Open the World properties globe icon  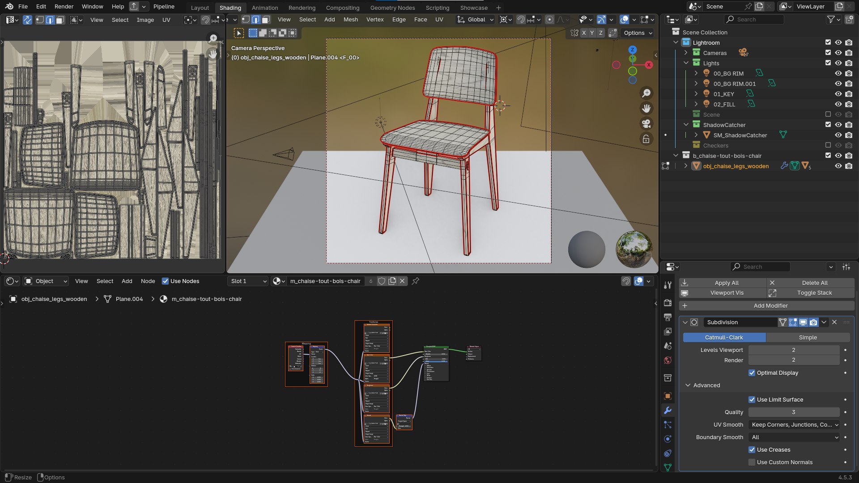pyautogui.click(x=668, y=360)
